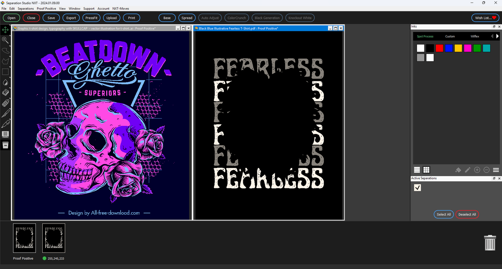Click the red Close button
502x269 pixels.
click(31, 18)
